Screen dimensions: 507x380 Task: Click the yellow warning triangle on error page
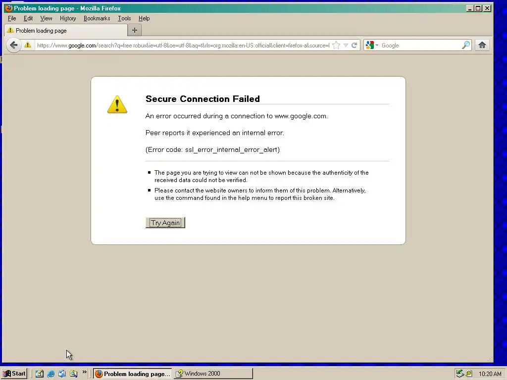117,104
